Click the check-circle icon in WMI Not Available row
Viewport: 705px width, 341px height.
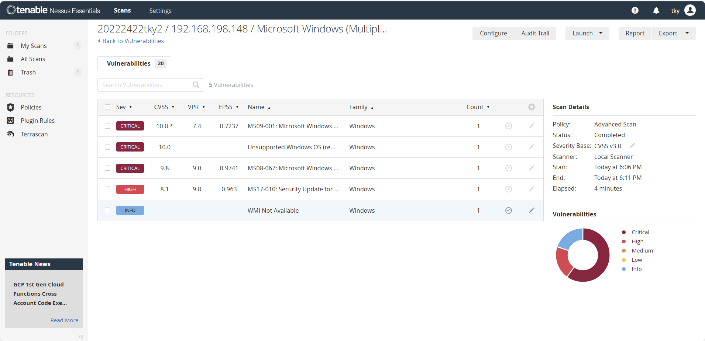tap(509, 210)
